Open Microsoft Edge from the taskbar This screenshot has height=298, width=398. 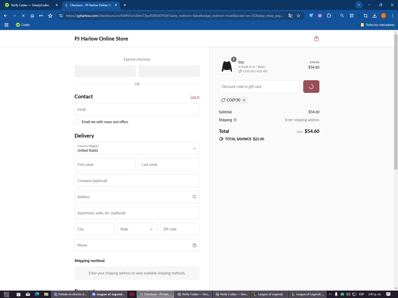(37, 294)
